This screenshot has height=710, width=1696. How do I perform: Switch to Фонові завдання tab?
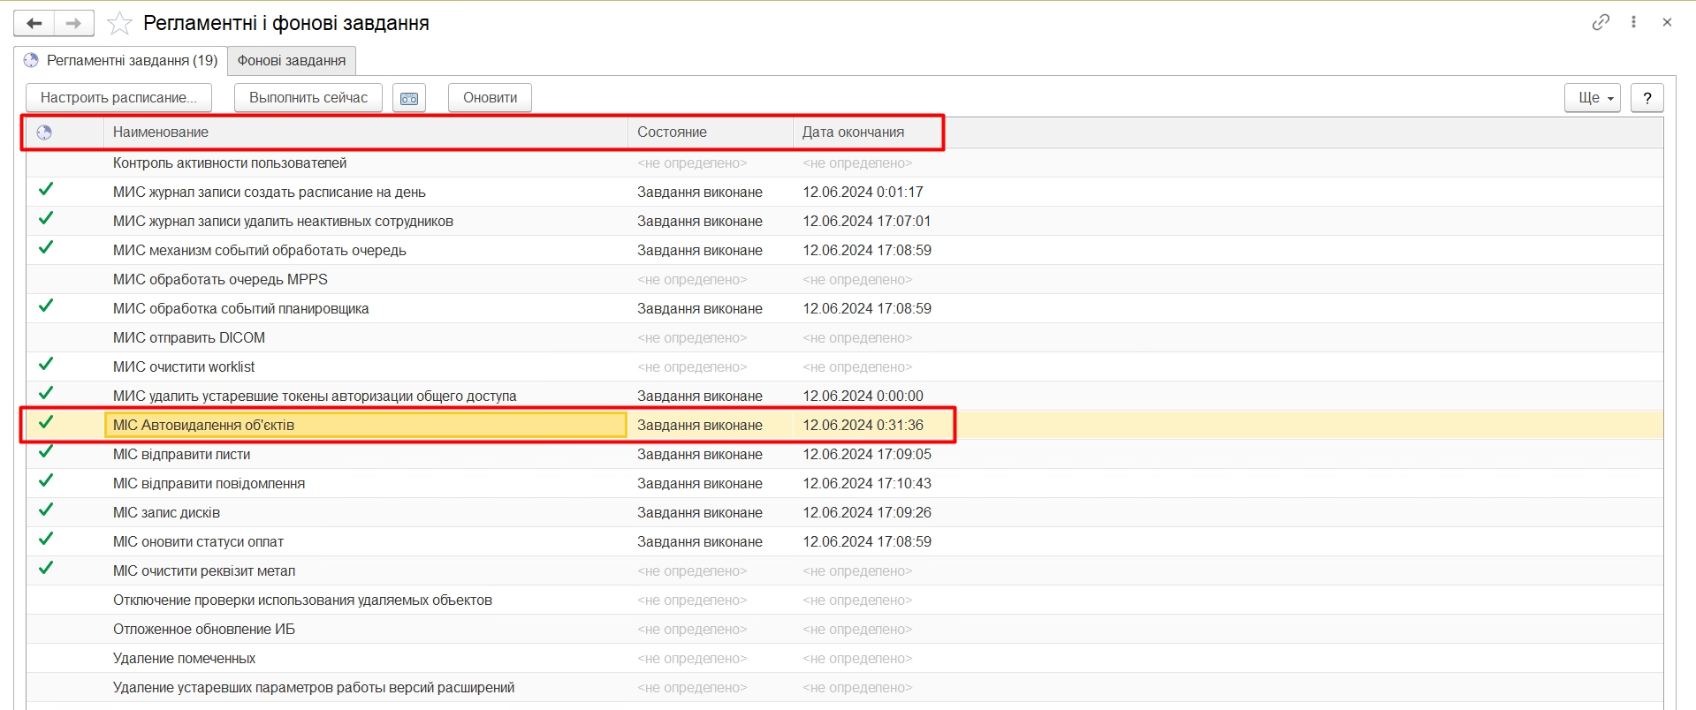pos(292,61)
